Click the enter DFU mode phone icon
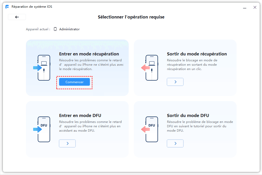 pyautogui.click(x=43, y=129)
